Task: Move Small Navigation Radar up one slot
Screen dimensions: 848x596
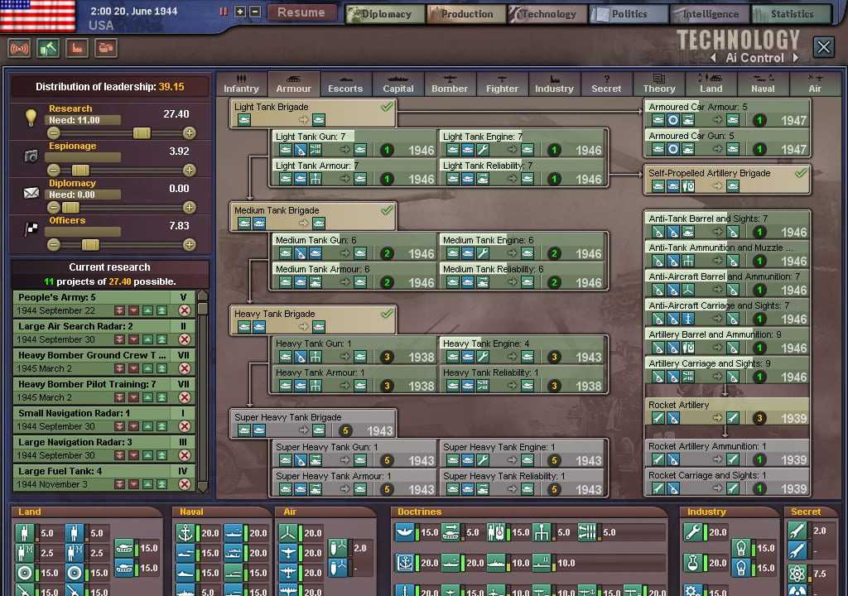Action: (x=147, y=426)
